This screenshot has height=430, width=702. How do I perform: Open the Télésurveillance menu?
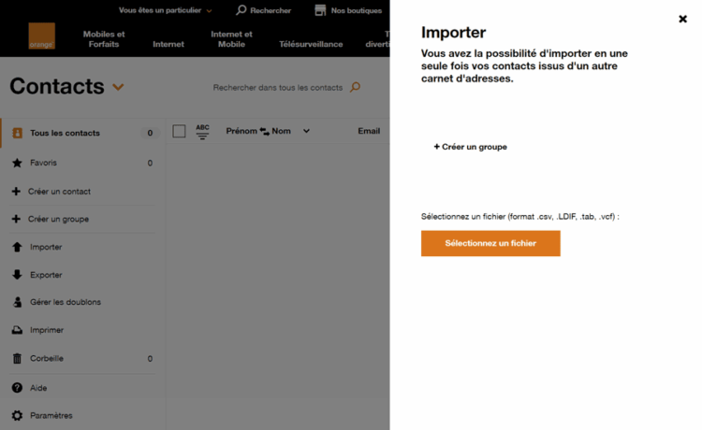click(311, 44)
